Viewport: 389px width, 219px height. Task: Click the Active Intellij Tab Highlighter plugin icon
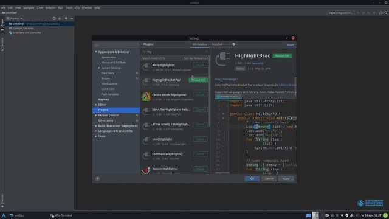(146, 126)
